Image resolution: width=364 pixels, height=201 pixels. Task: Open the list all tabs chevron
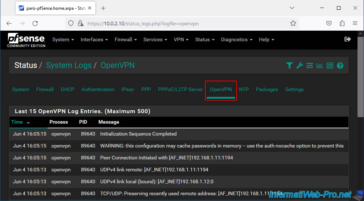point(292,8)
